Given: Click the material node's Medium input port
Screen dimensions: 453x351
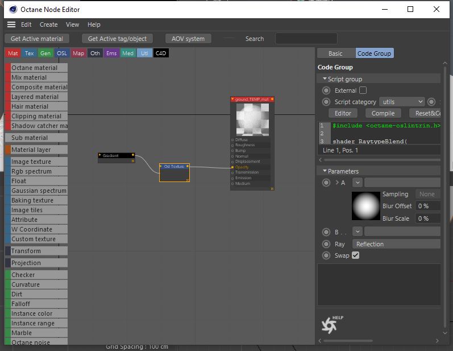Looking at the screenshot, I should pyautogui.click(x=232, y=184).
